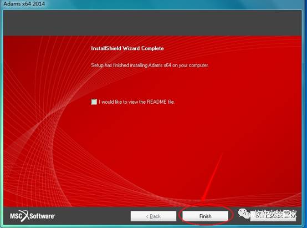Go back with the Back button
This screenshot has width=307, height=228.
coord(153,216)
